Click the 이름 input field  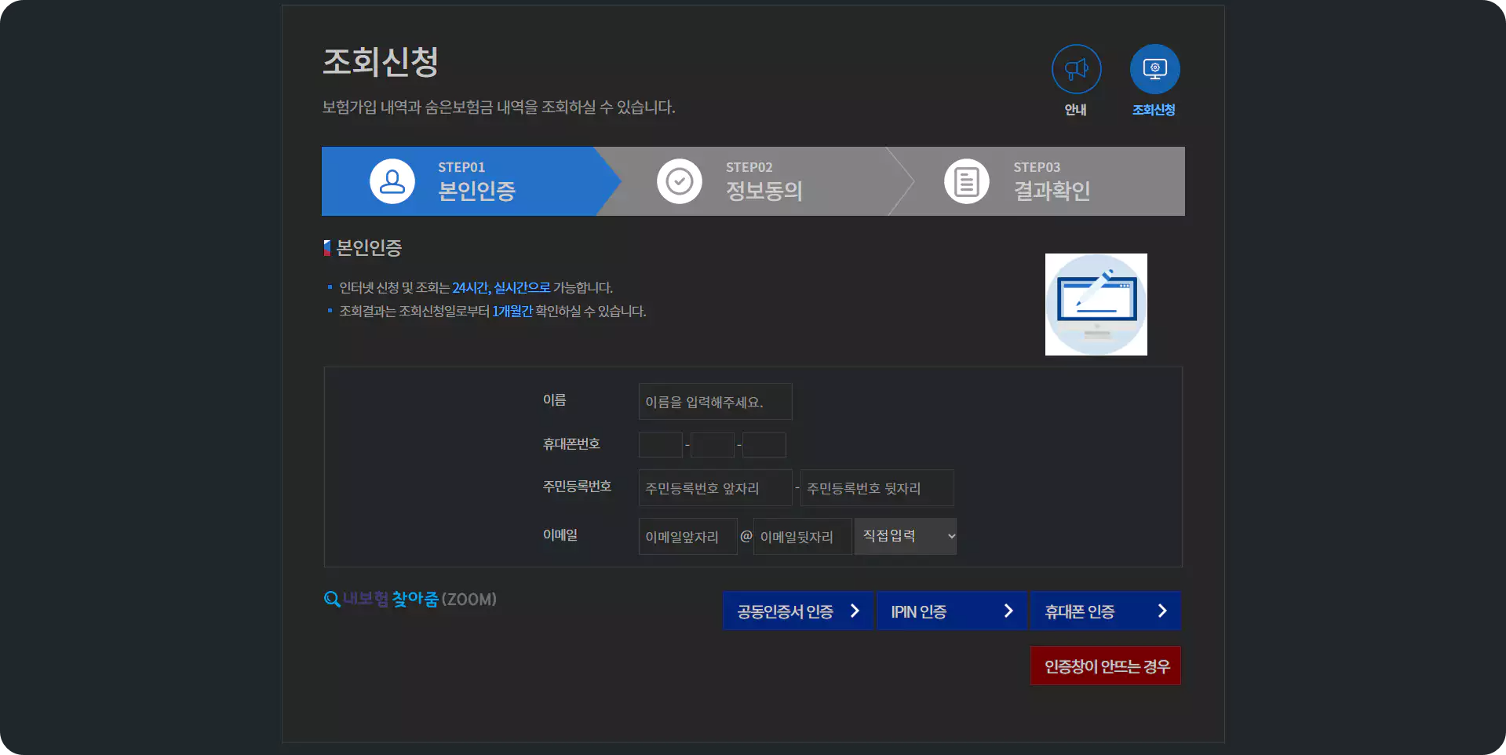click(x=714, y=401)
